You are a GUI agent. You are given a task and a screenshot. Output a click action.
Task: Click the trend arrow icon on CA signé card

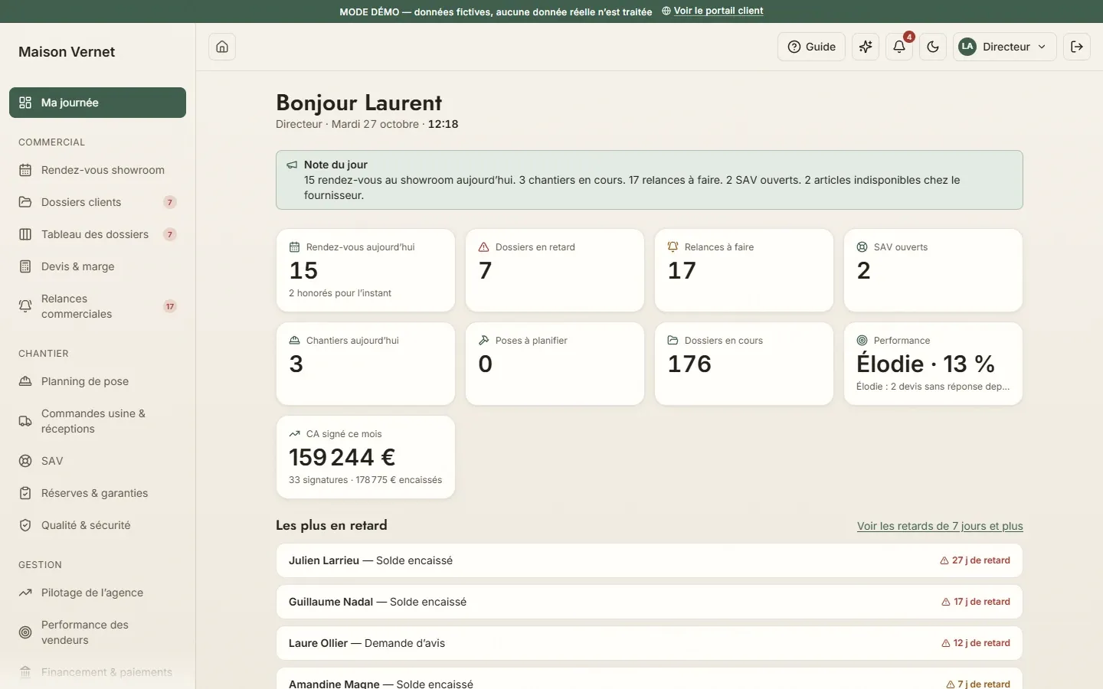294,434
